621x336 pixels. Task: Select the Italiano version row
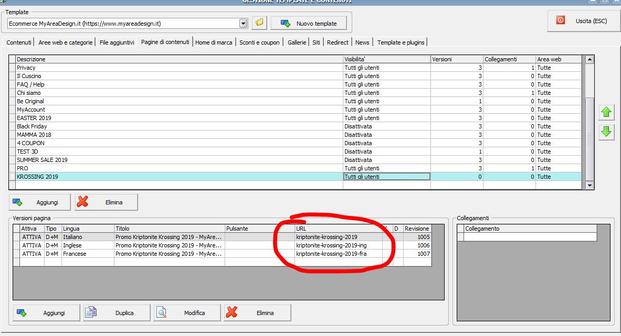click(222, 237)
